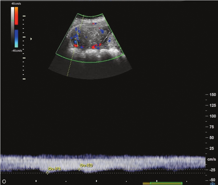This screenshot has width=218, height=185.
Task: Click the Ov-PS caliper label
Action: coord(55,169)
